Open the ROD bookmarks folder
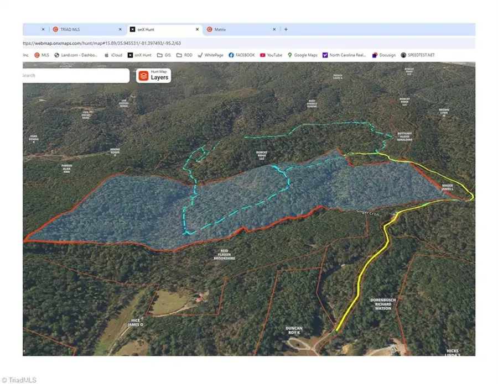 click(x=185, y=55)
